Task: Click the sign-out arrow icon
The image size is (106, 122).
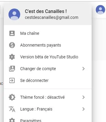Action: point(12,80)
